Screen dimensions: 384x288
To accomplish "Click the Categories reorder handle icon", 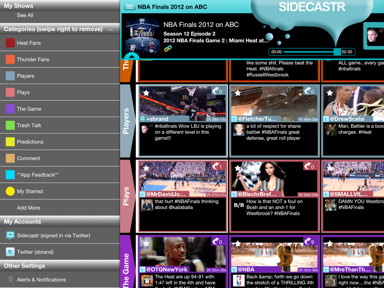I will (111, 29).
